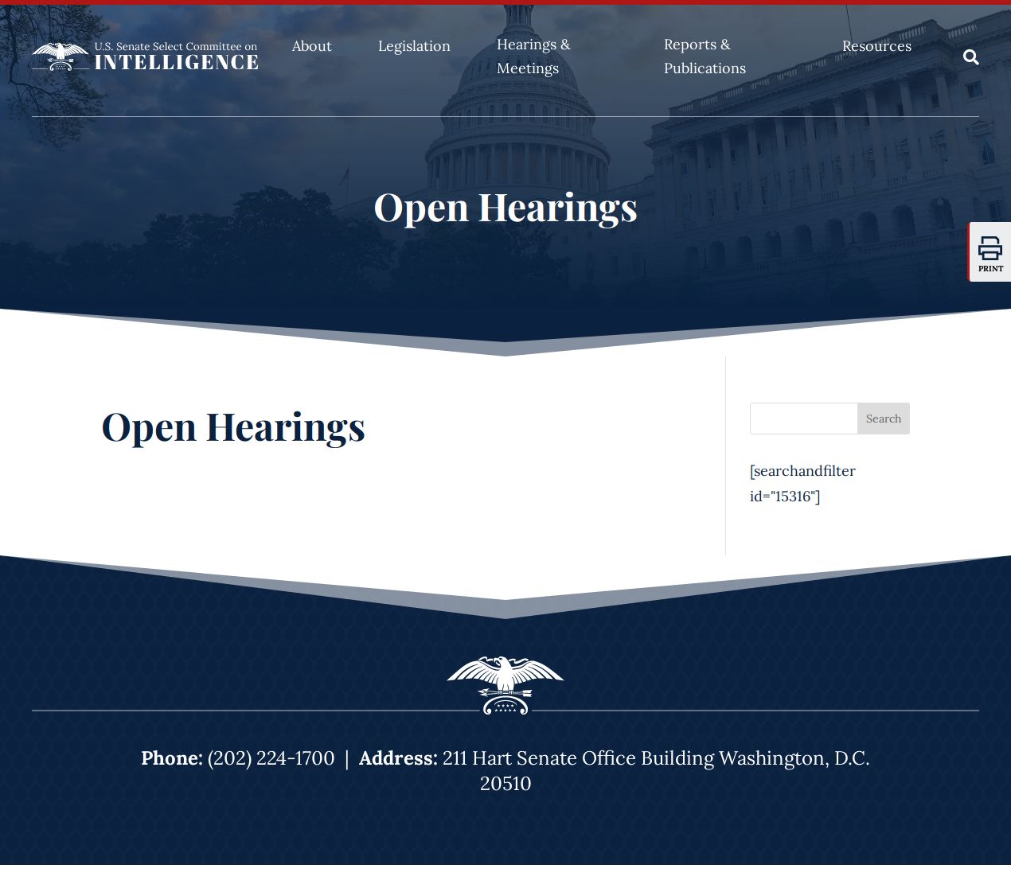Click the dark blue Open Hearings content heading
1011x888 pixels.
point(233,426)
